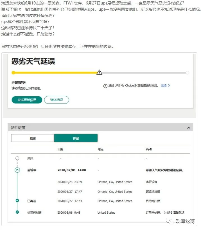Click the 活动 column header
The height and width of the screenshot is (230, 201).
(148, 149)
